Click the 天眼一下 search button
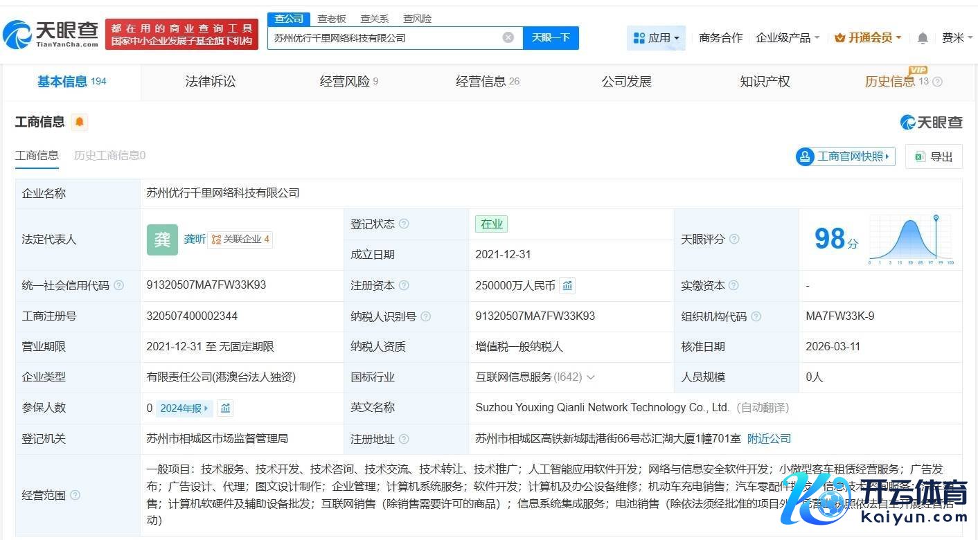The width and height of the screenshot is (978, 540). pyautogui.click(x=551, y=37)
